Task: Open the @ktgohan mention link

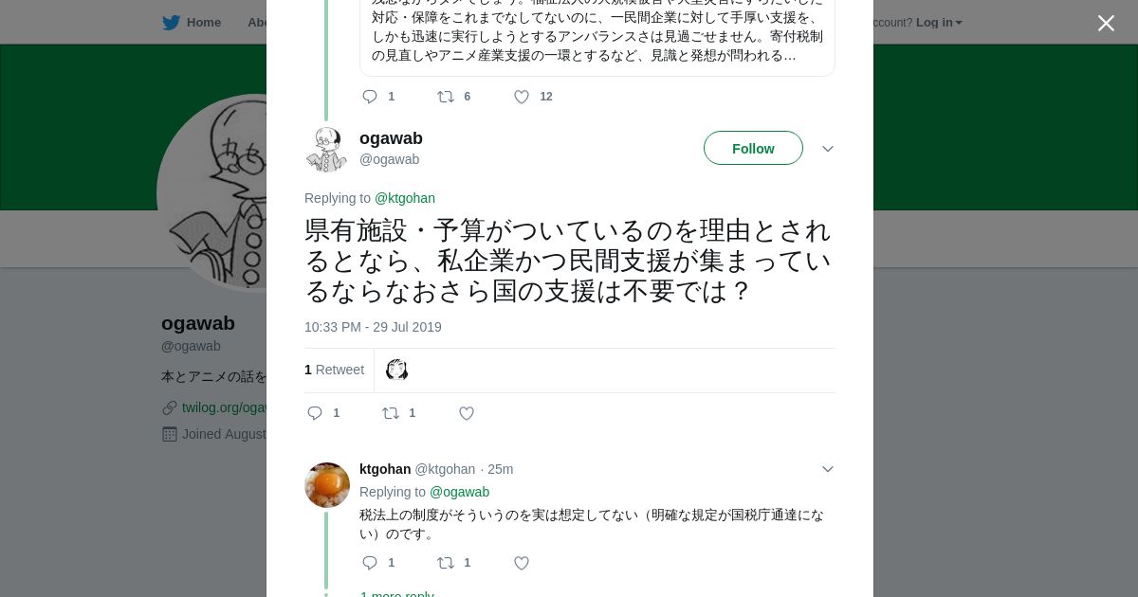Action: tap(405, 198)
